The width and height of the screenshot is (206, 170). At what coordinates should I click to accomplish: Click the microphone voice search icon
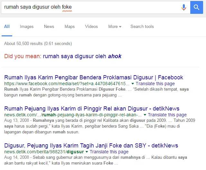pos(184,7)
